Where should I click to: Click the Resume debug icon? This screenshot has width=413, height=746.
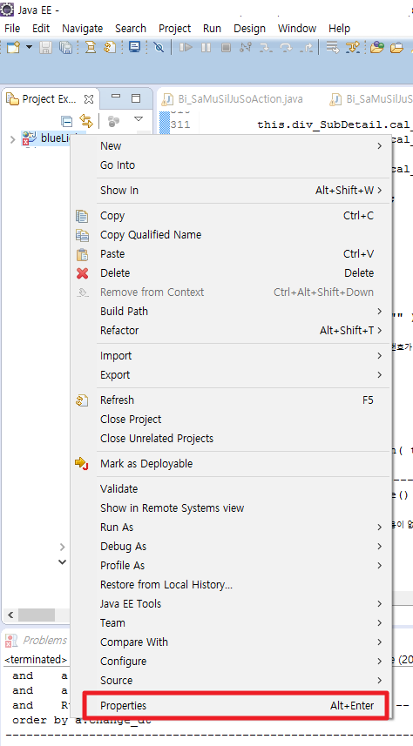tap(186, 47)
